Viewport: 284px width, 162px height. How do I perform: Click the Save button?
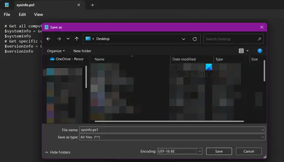click(219, 151)
